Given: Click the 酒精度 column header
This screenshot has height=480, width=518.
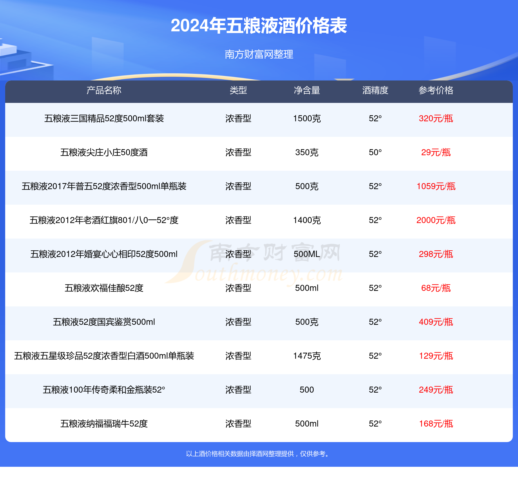Looking at the screenshot, I should 375,90.
